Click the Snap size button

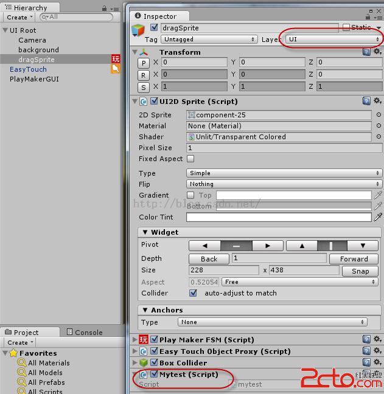360,271
